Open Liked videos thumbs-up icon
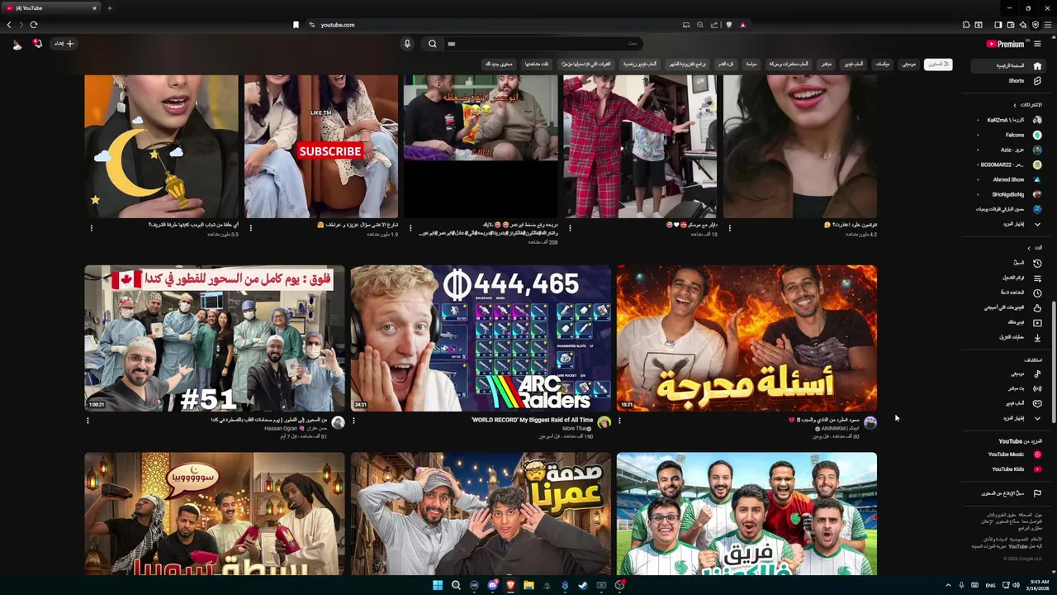The width and height of the screenshot is (1057, 595). click(1037, 307)
